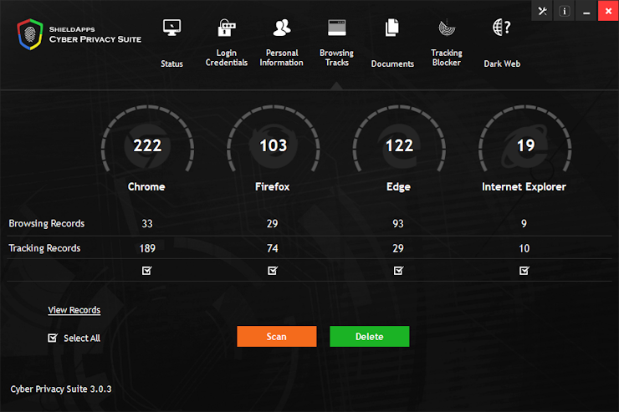This screenshot has width=619, height=412.
Task: Click the Tracking Records row label
Action: (x=44, y=248)
